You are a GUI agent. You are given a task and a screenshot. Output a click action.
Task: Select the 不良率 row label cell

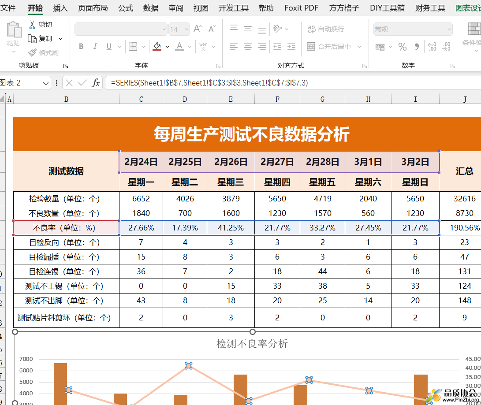click(66, 228)
